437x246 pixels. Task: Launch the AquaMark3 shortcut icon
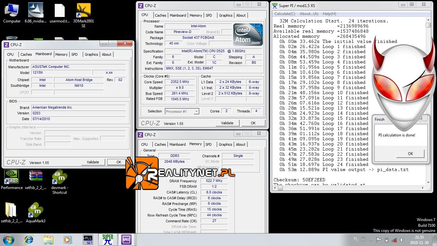(x=36, y=212)
